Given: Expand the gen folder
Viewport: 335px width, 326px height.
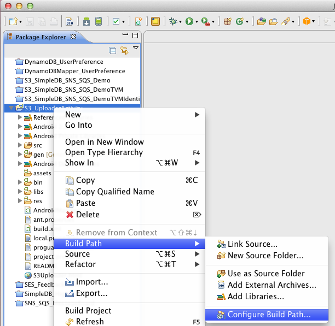Looking at the screenshot, I should pyautogui.click(x=20, y=155).
